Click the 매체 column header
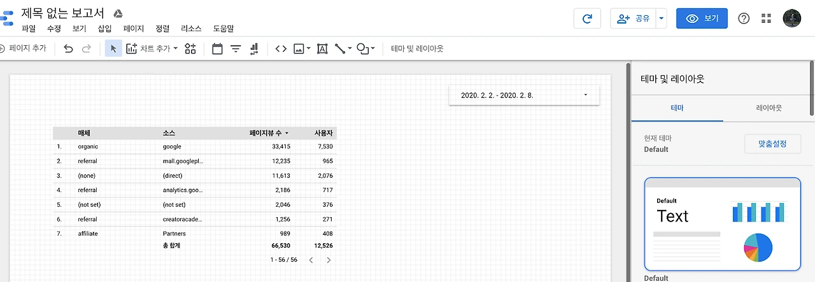This screenshot has width=815, height=282. (x=84, y=133)
